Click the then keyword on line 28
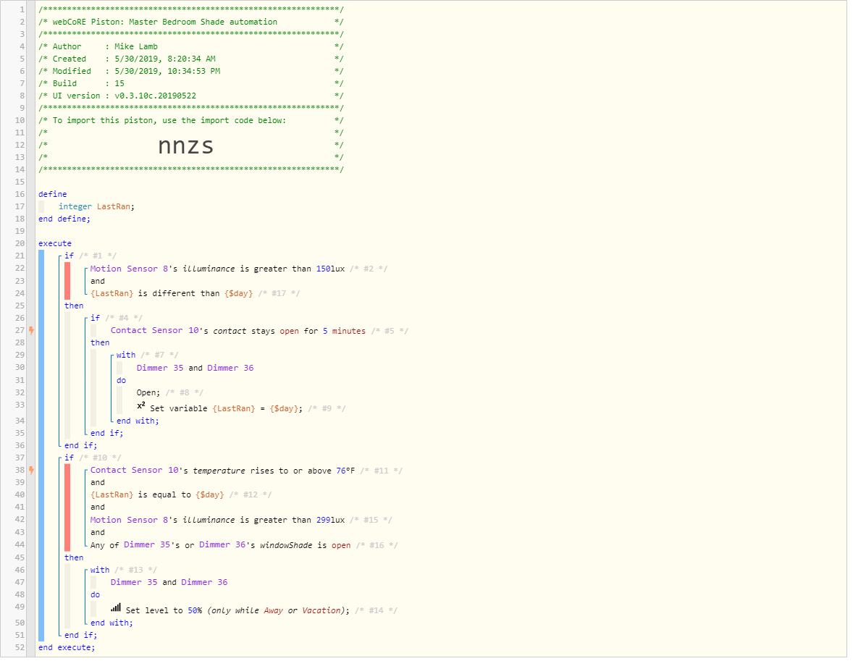853x661 pixels. pyautogui.click(x=100, y=343)
